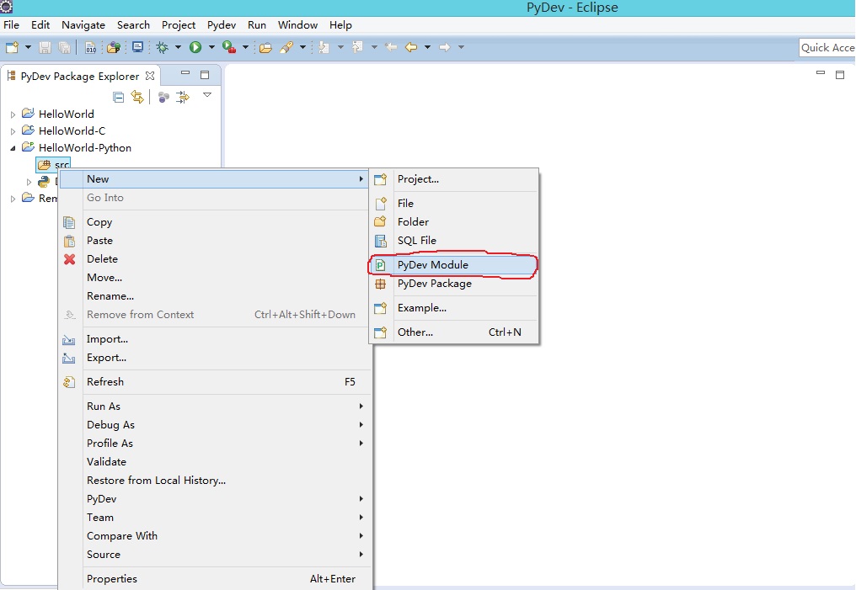Click the Forward arrow navigation icon
856x590 pixels.
coord(445,47)
